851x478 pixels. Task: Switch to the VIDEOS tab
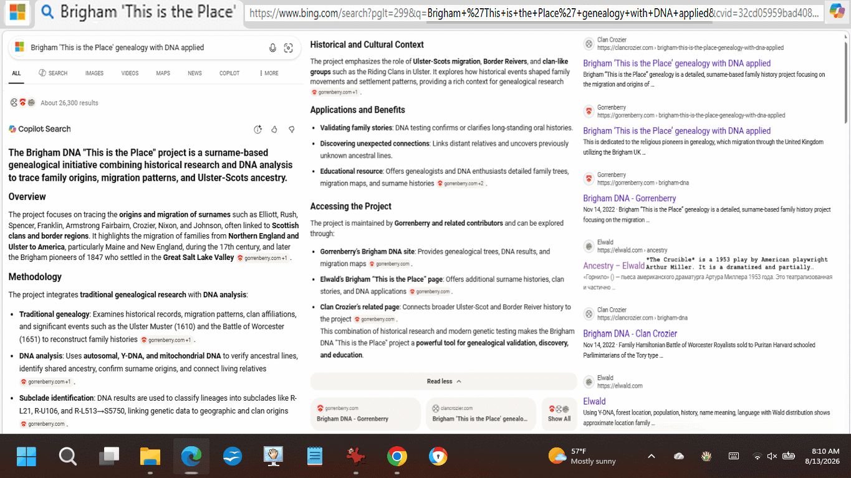pos(130,74)
